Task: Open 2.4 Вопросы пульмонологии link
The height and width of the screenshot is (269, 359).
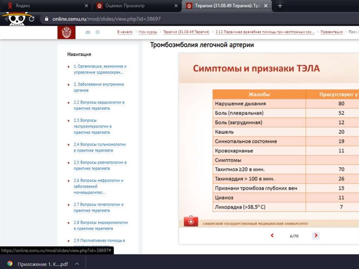Action: tap(100, 147)
